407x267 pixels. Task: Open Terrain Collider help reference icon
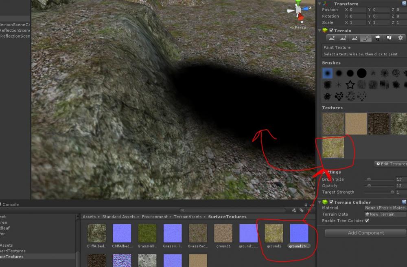click(404, 202)
